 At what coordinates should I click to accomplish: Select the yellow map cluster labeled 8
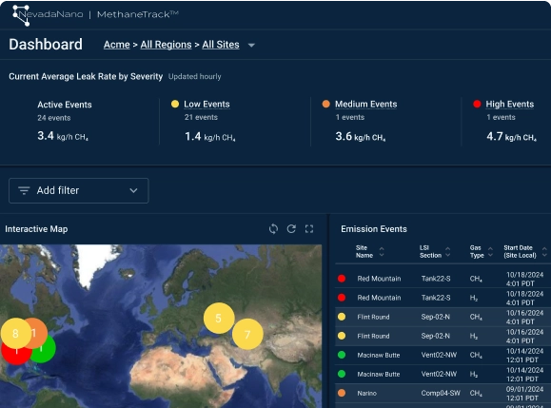click(x=16, y=333)
